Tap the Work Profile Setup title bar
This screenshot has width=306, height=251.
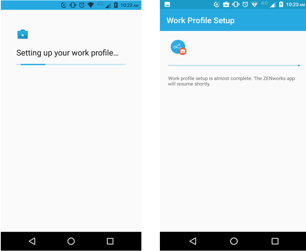(x=233, y=20)
